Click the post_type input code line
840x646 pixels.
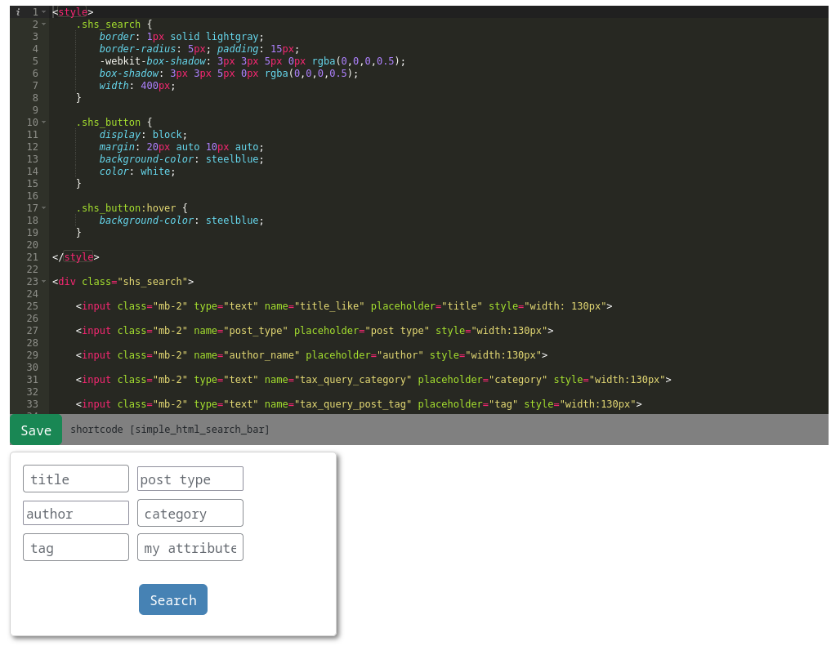tap(315, 331)
